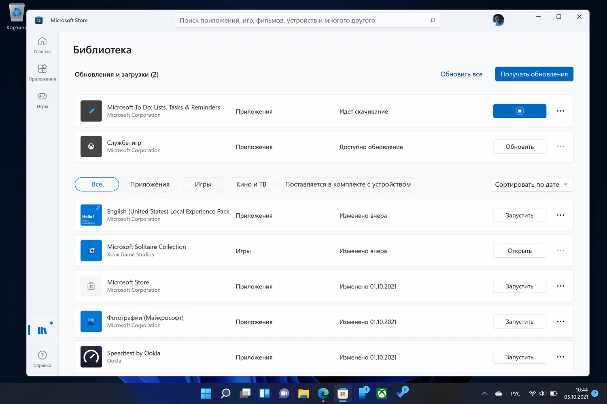Click the Microsoft Solitaire Collection icon

click(91, 250)
